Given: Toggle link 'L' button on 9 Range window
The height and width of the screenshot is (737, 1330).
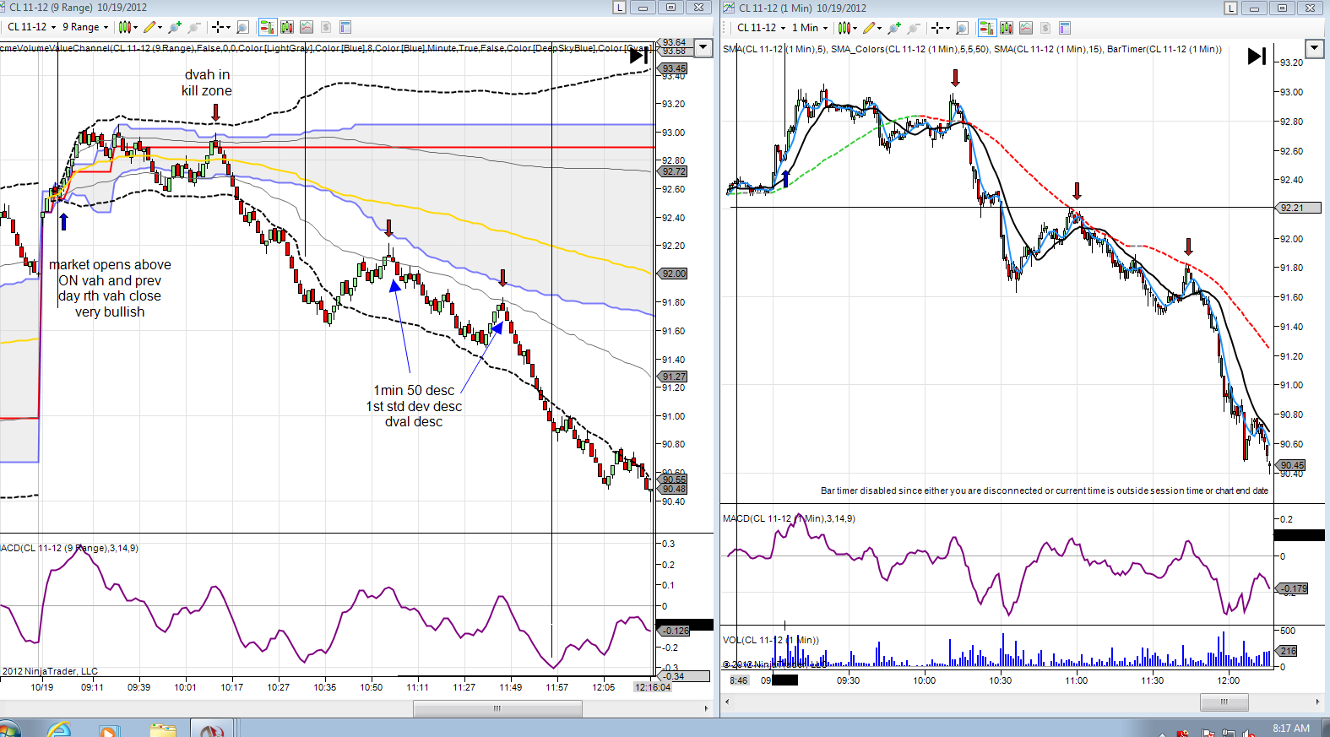Looking at the screenshot, I should point(619,8).
